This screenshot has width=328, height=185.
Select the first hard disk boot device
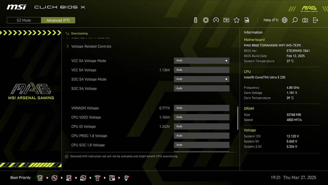pos(40,178)
